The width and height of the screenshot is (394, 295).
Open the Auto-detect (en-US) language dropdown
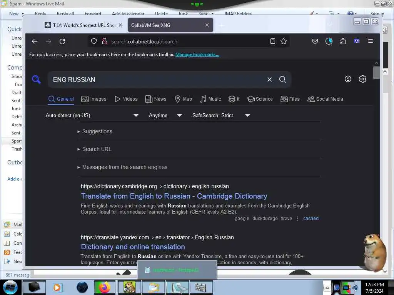(92, 115)
